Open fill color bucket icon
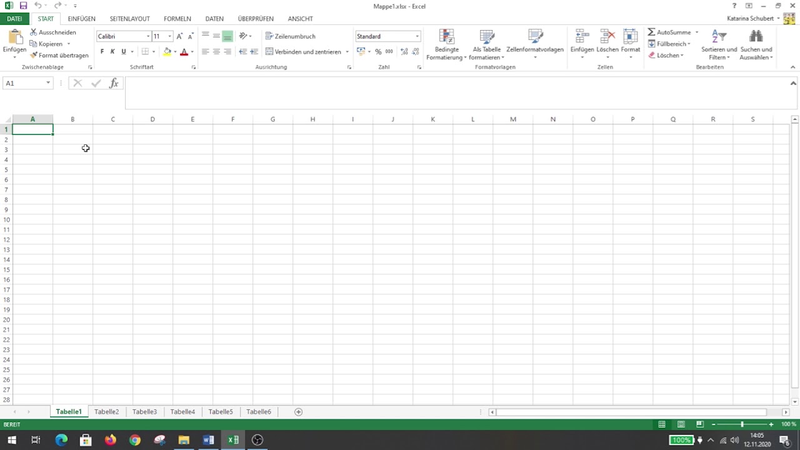The height and width of the screenshot is (450, 800). click(x=167, y=52)
